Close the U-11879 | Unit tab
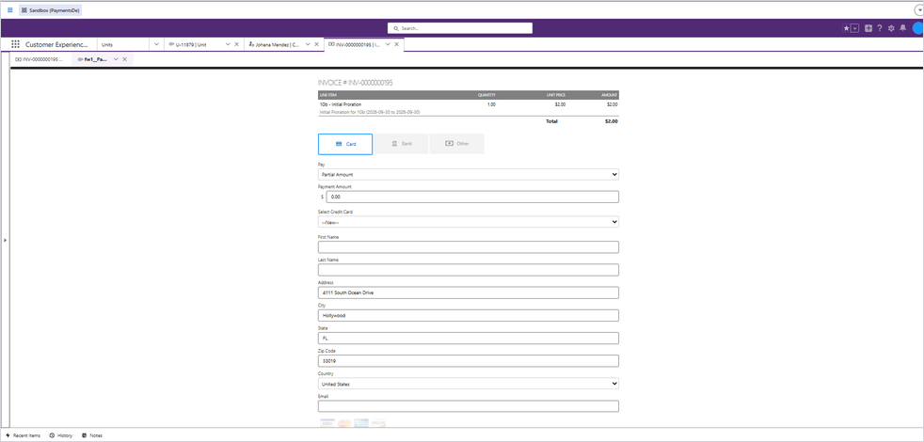Image resolution: width=924 pixels, height=442 pixels. pos(236,44)
